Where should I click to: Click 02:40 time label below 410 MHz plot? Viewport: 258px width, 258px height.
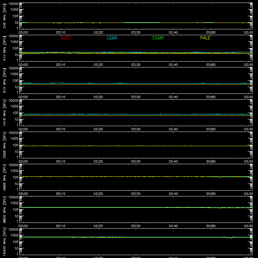pos(173,65)
